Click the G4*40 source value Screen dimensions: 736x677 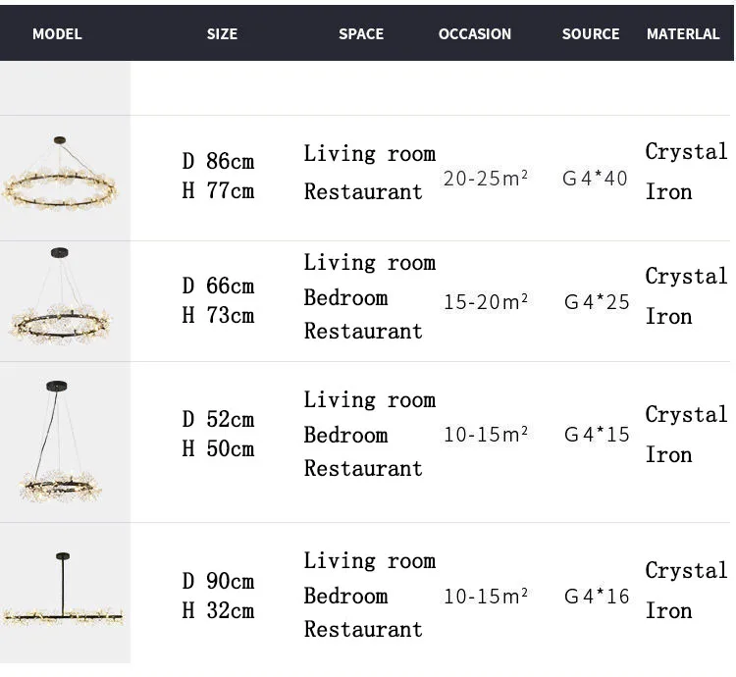(596, 179)
